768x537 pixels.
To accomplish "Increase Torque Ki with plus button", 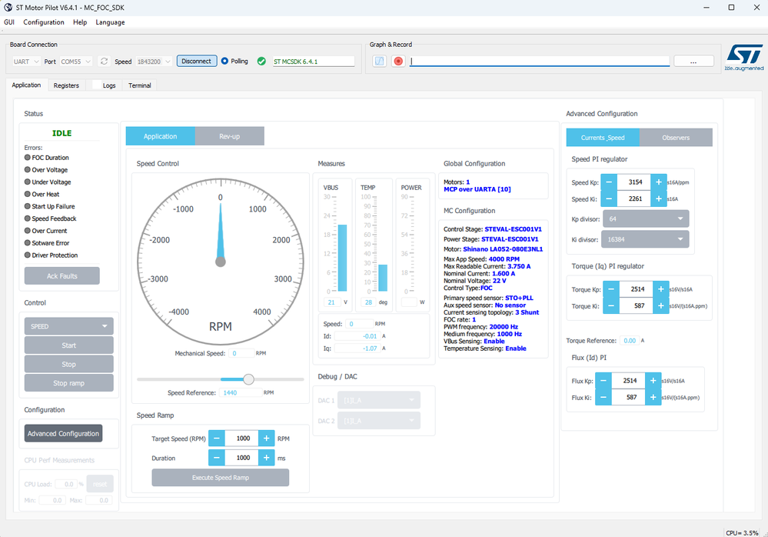I will pos(660,305).
